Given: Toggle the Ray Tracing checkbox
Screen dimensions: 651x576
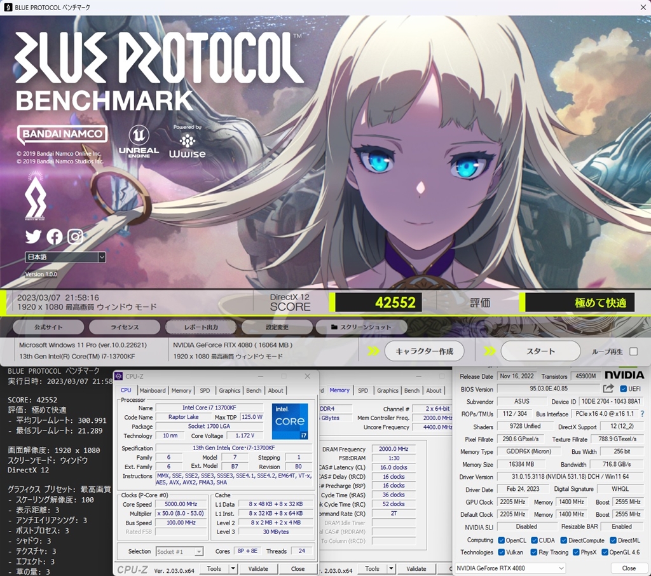Looking at the screenshot, I should pos(533,552).
